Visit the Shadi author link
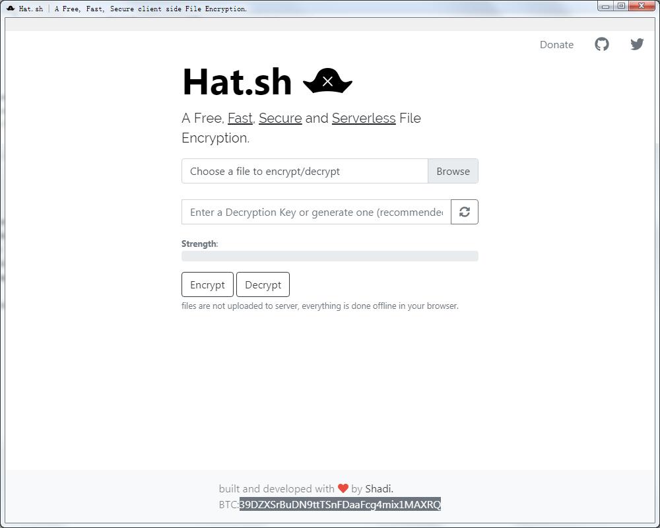660x528 pixels. point(378,489)
